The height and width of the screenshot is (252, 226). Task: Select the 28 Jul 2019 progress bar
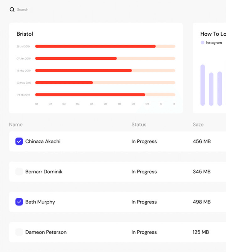pos(95,46)
